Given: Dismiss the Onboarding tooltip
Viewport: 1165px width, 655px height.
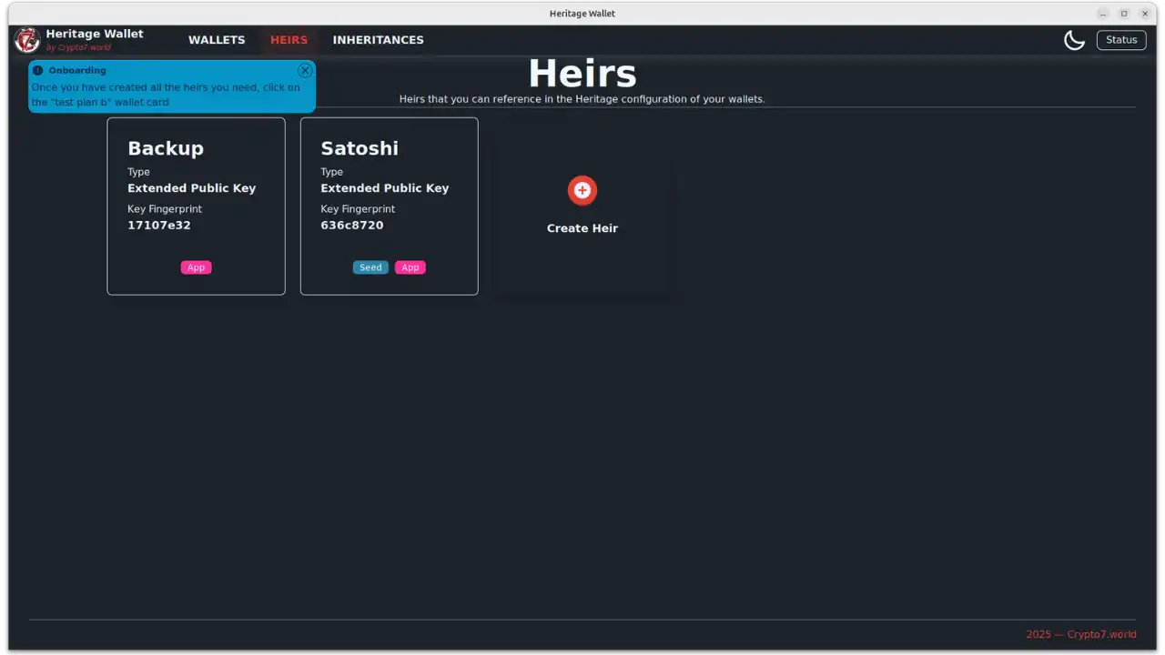Looking at the screenshot, I should [x=305, y=70].
